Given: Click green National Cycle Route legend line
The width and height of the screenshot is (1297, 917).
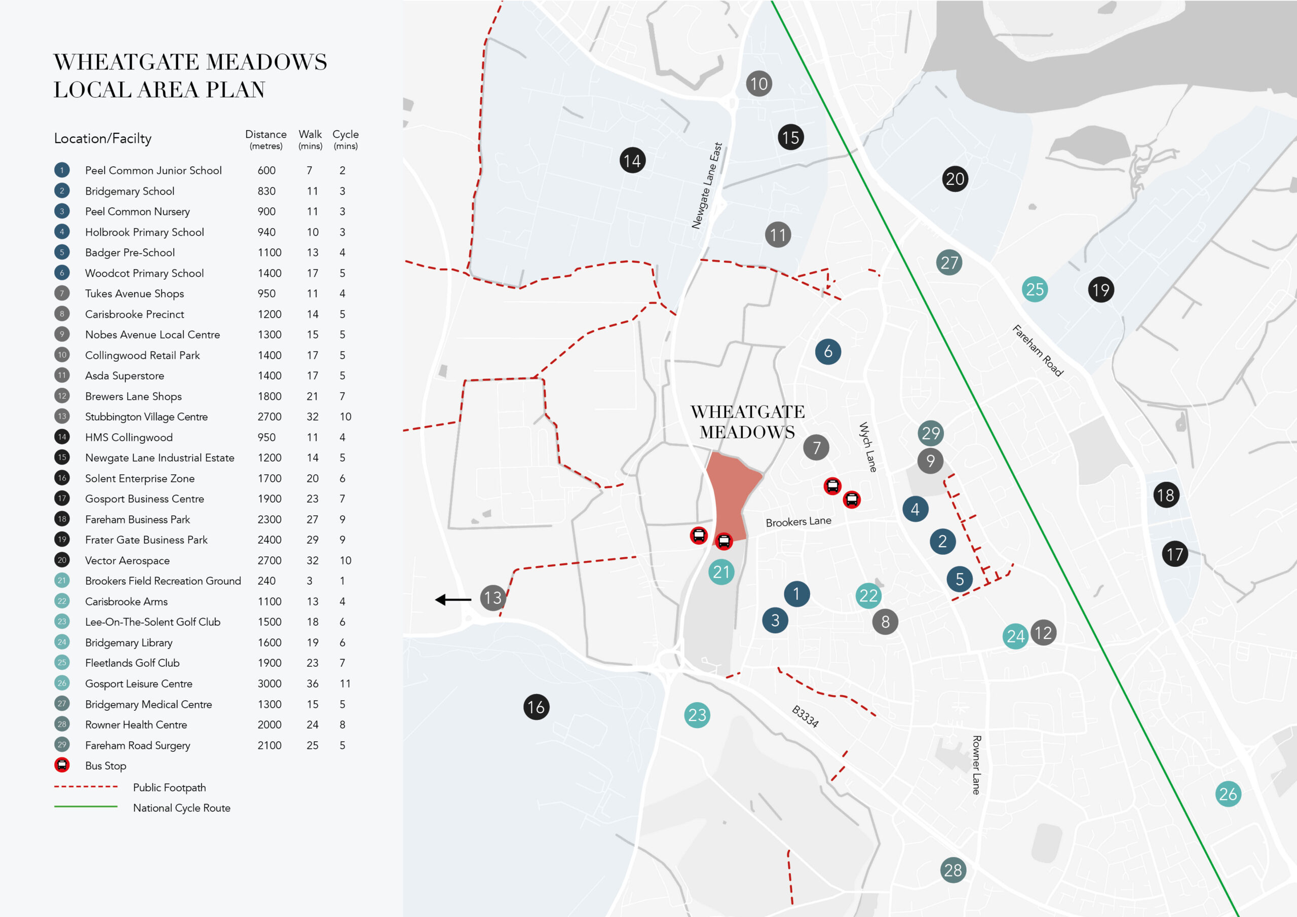Looking at the screenshot, I should (86, 807).
